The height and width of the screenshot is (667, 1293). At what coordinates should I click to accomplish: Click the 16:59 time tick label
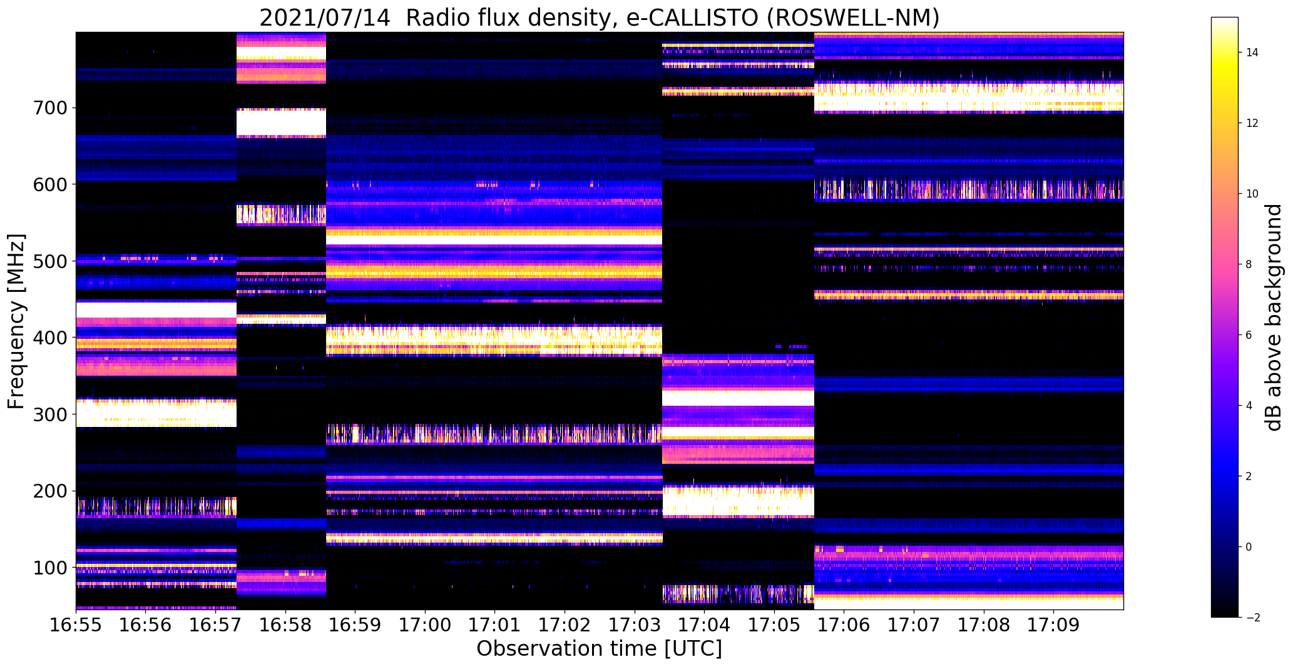[x=355, y=625]
